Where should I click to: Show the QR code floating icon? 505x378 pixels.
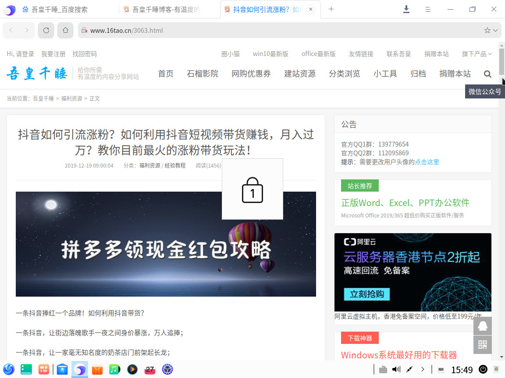[x=482, y=345]
